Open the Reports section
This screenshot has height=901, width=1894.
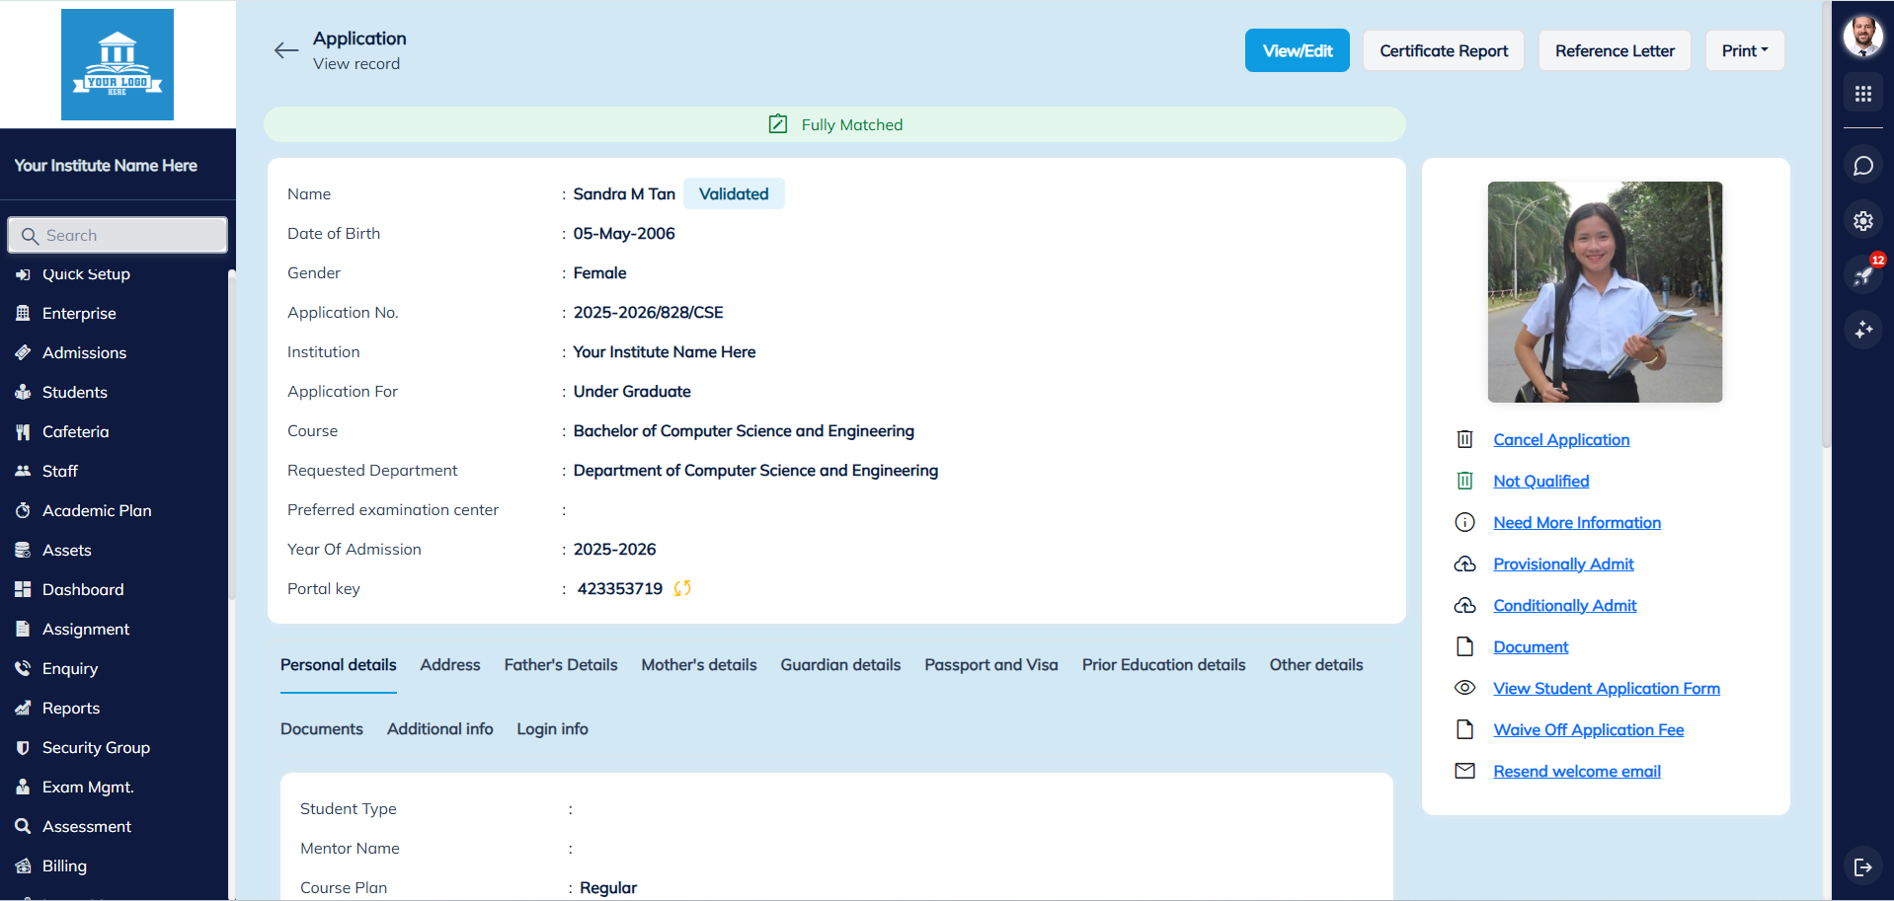(70, 708)
